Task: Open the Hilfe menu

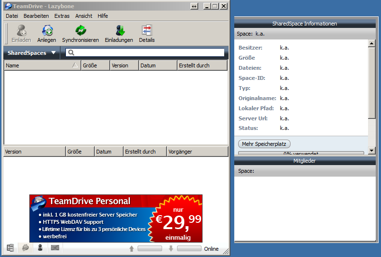Action: (x=103, y=16)
